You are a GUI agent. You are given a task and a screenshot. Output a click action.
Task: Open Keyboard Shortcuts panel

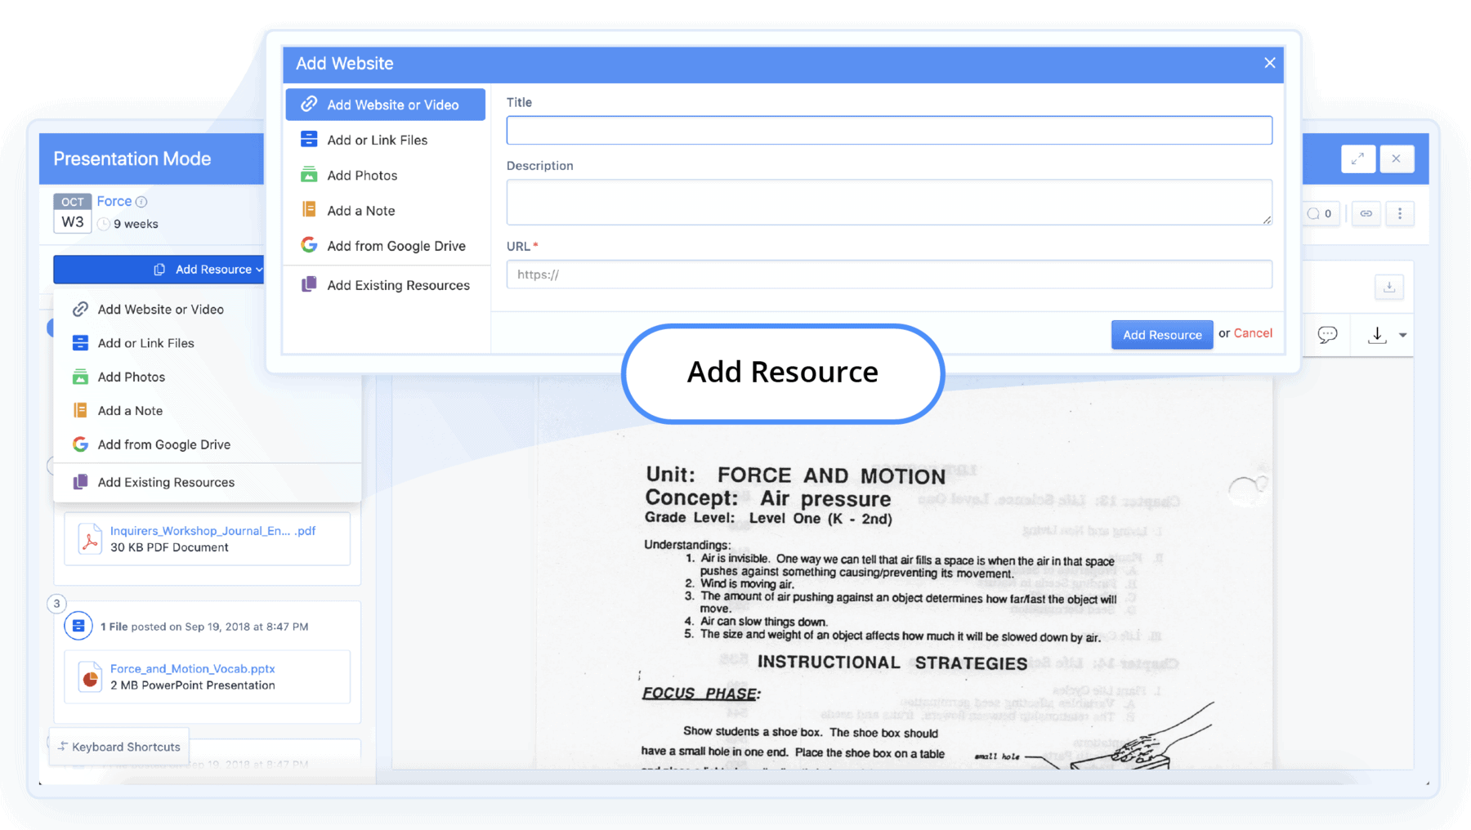tap(119, 747)
